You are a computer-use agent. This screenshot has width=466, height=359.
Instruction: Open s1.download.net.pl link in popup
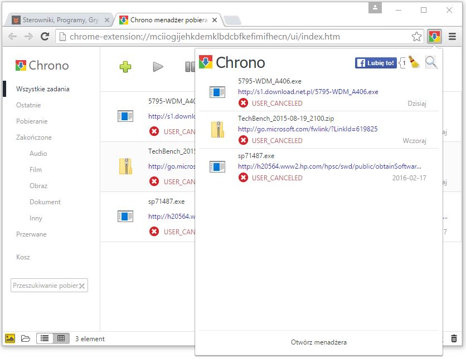(x=308, y=92)
